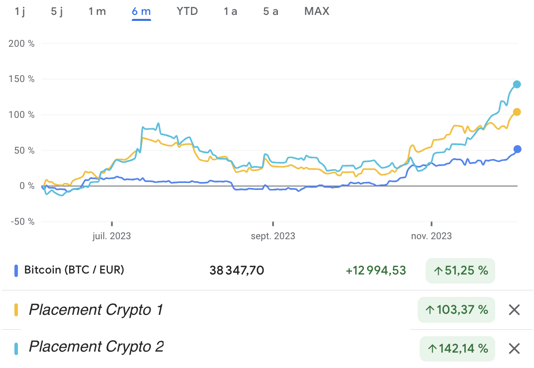
Task: Click the 142,14 % change badge
Action: click(457, 349)
